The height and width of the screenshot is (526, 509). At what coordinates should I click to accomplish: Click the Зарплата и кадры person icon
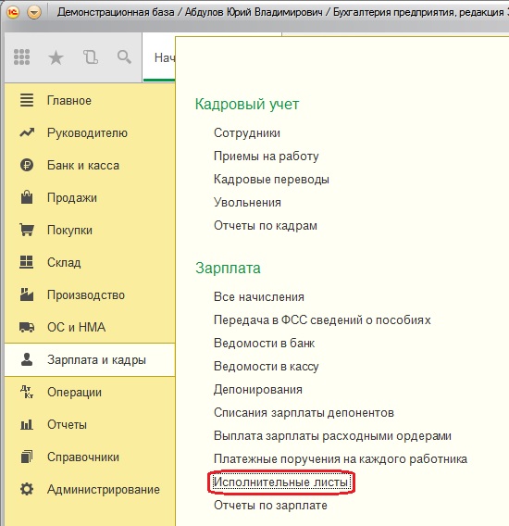[x=27, y=359]
